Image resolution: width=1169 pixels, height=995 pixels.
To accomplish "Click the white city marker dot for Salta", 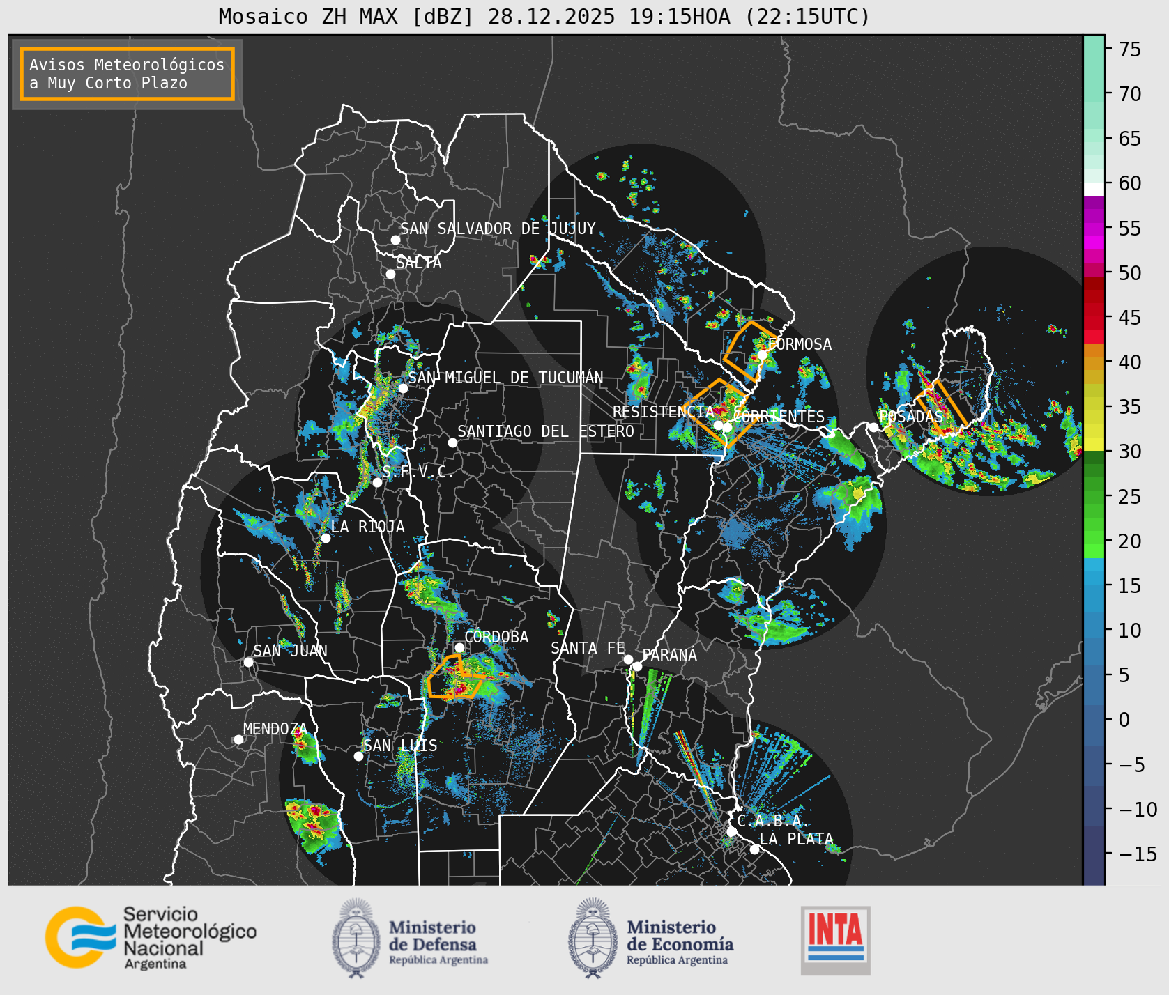I will pyautogui.click(x=391, y=274).
